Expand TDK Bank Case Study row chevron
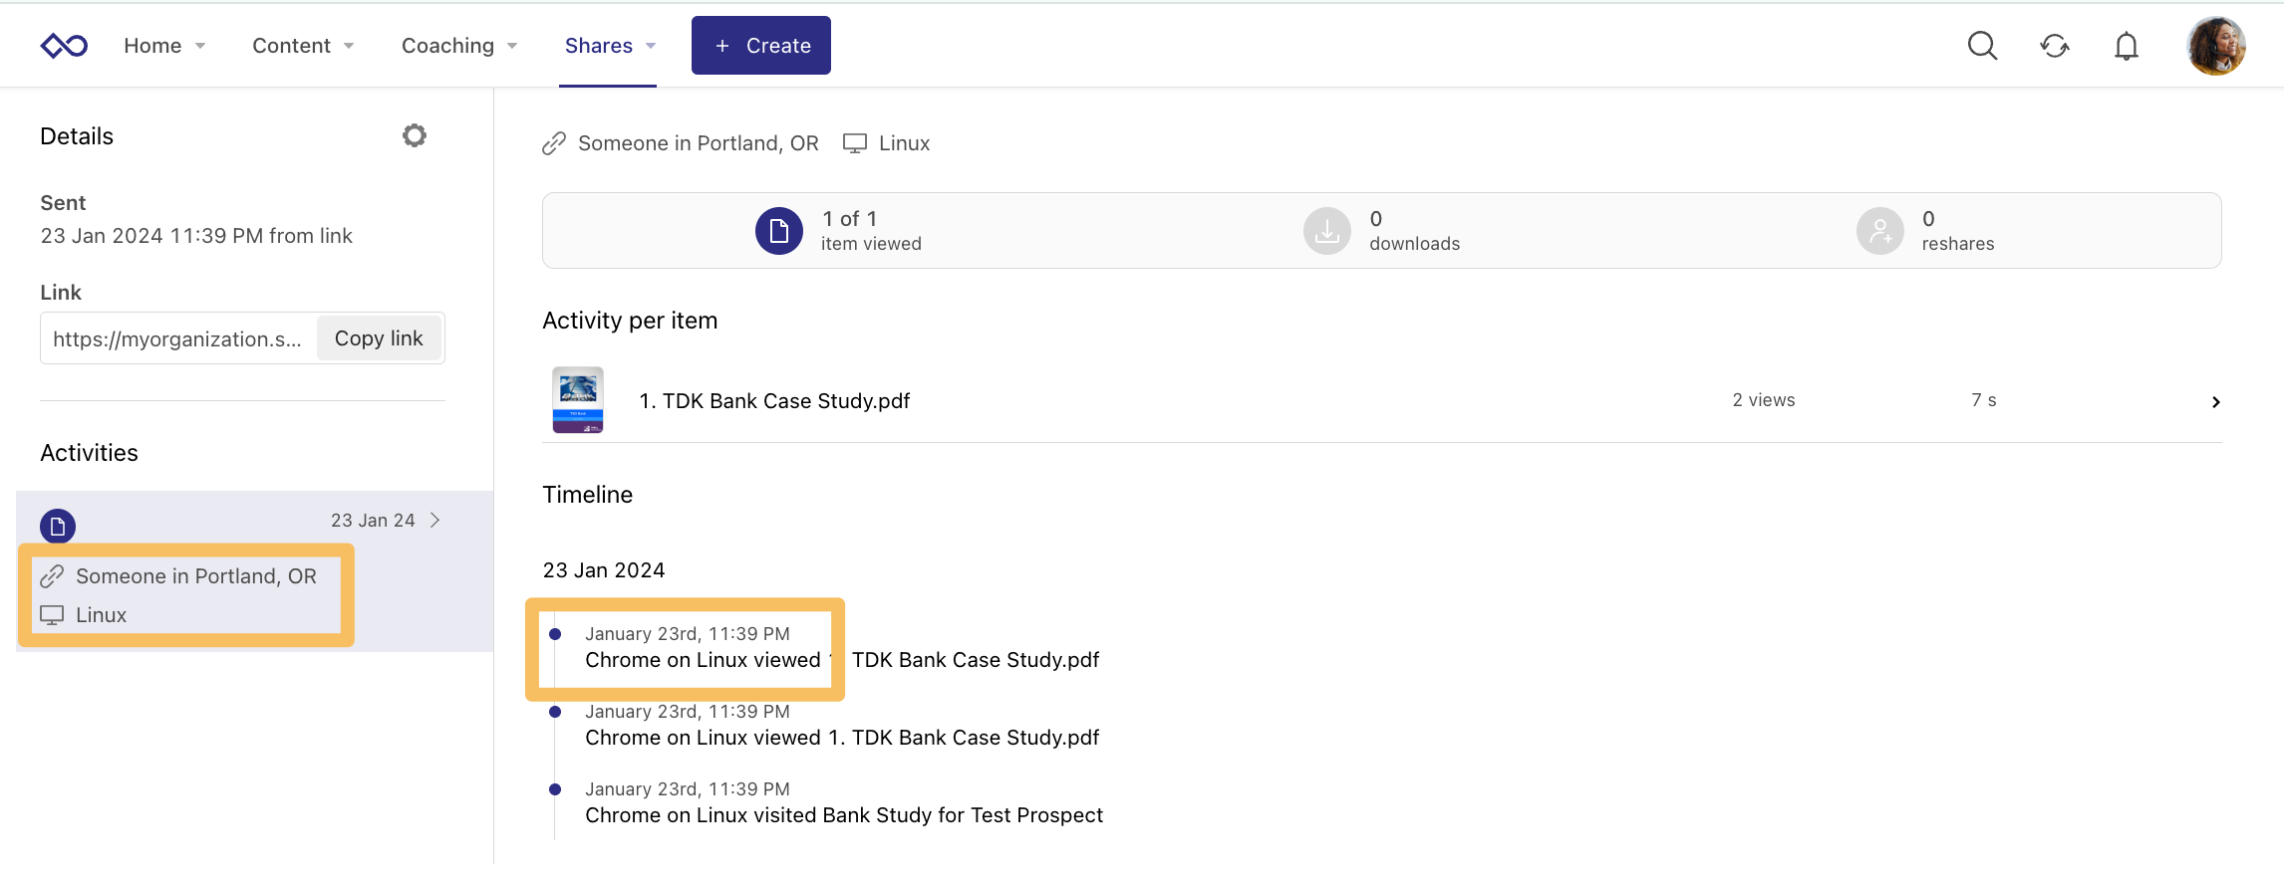The width and height of the screenshot is (2284, 880). point(2215,402)
